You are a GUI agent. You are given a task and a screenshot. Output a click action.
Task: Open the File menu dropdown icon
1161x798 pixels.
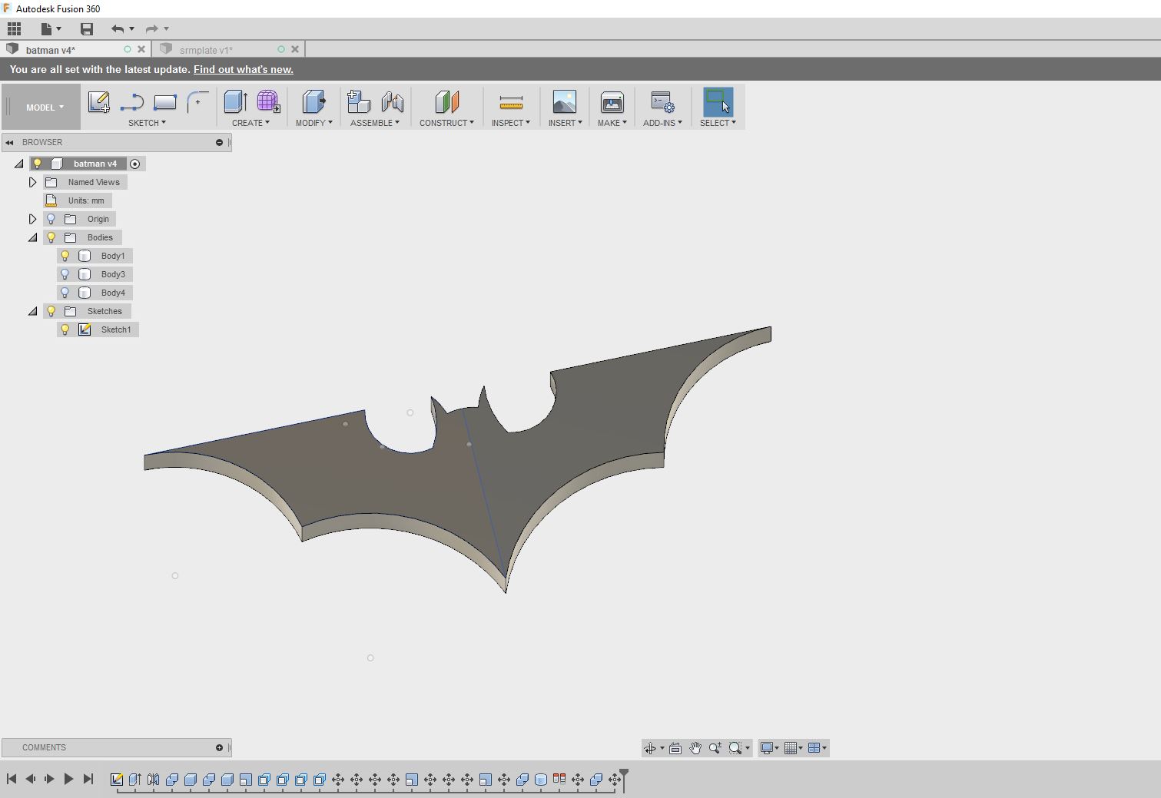pos(51,28)
